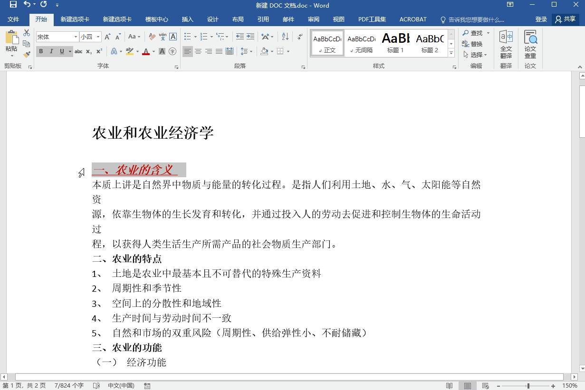
Task: Apply bold formatting to text
Action: point(42,51)
